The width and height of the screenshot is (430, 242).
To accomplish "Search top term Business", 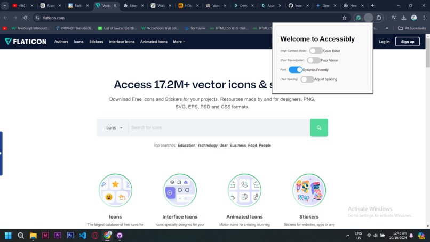I will tap(238, 146).
